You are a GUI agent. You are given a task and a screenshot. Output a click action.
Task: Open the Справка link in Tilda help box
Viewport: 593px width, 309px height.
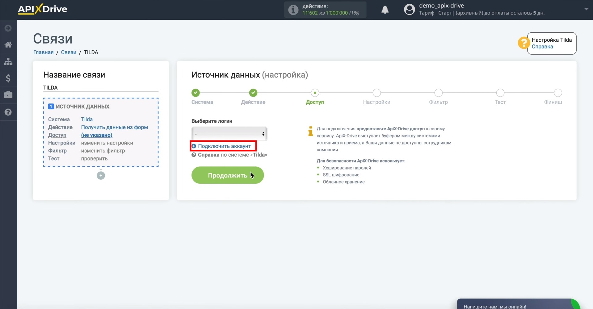(x=542, y=47)
